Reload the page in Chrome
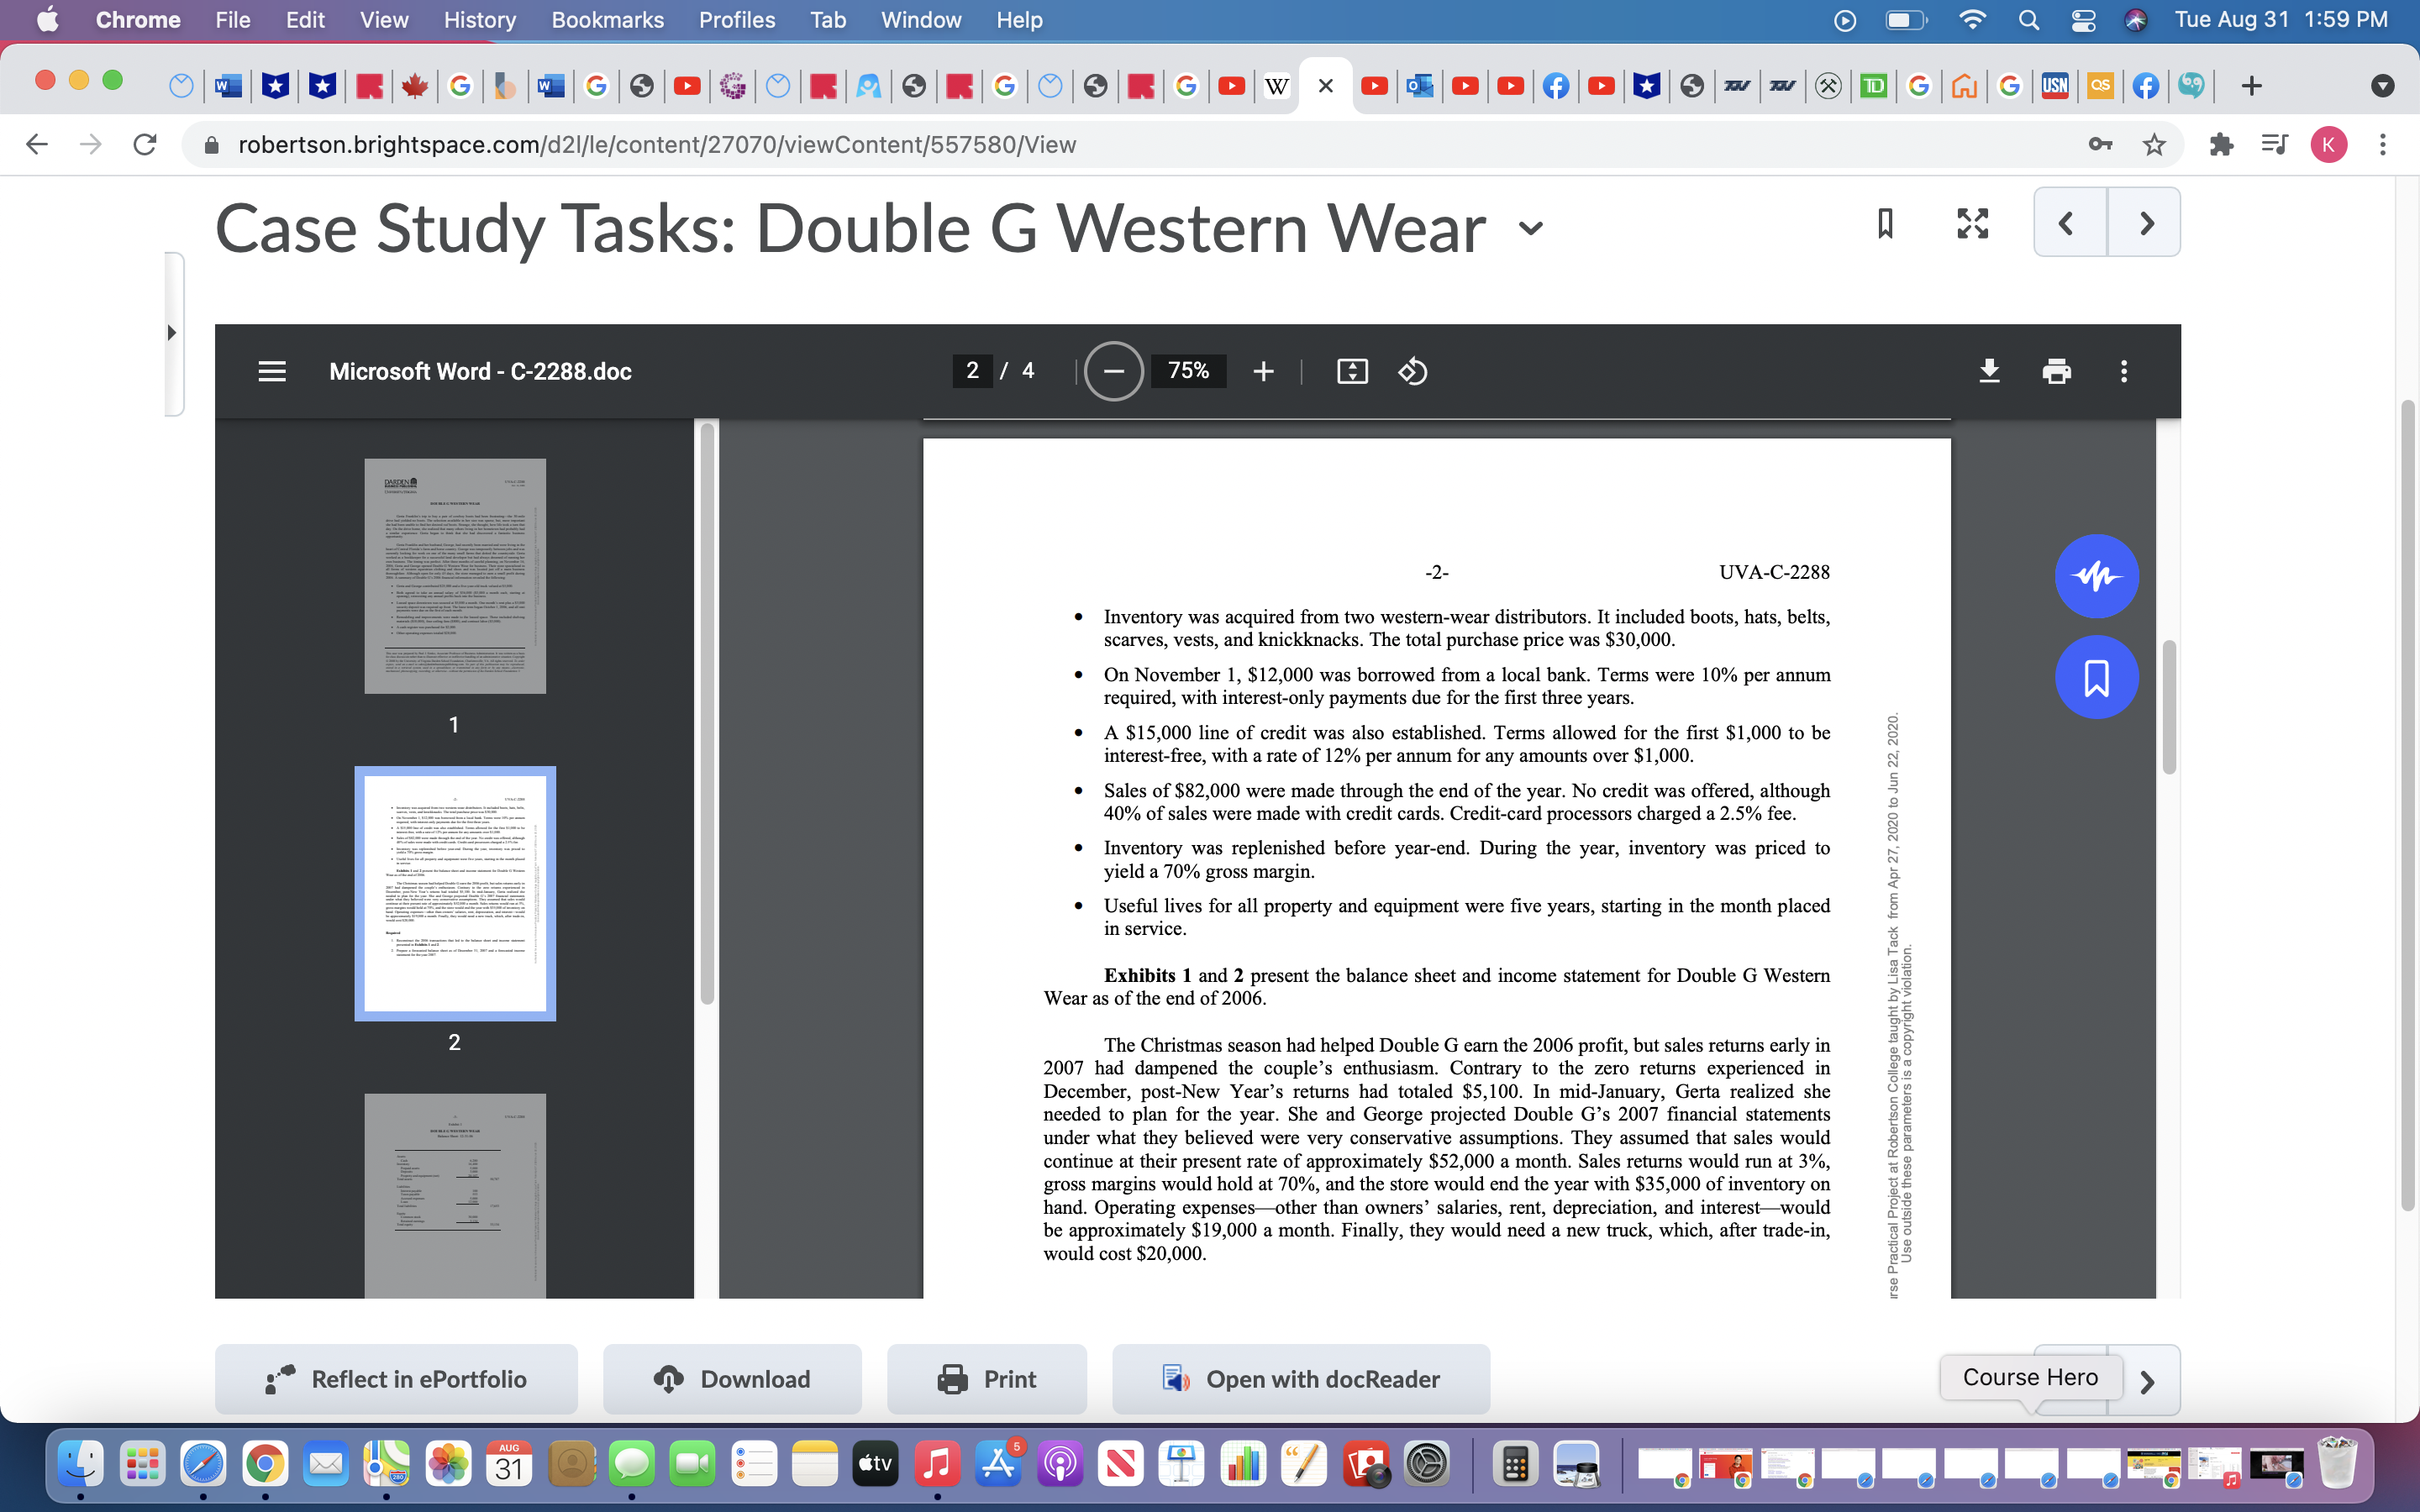Image resolution: width=2420 pixels, height=1512 pixels. 145,144
